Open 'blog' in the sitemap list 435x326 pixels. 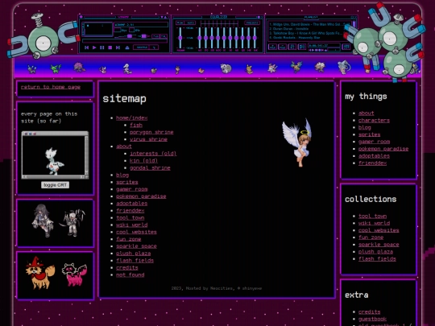(x=122, y=175)
